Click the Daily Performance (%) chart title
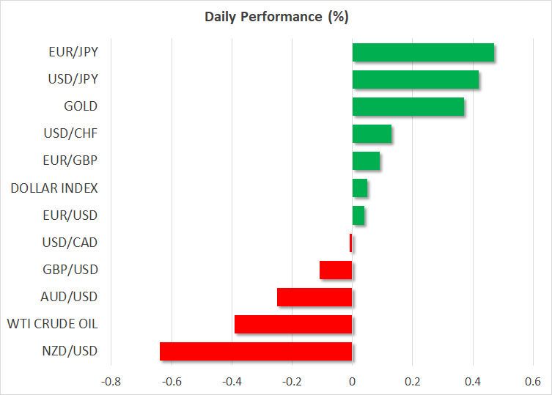552x395 pixels. point(276,15)
